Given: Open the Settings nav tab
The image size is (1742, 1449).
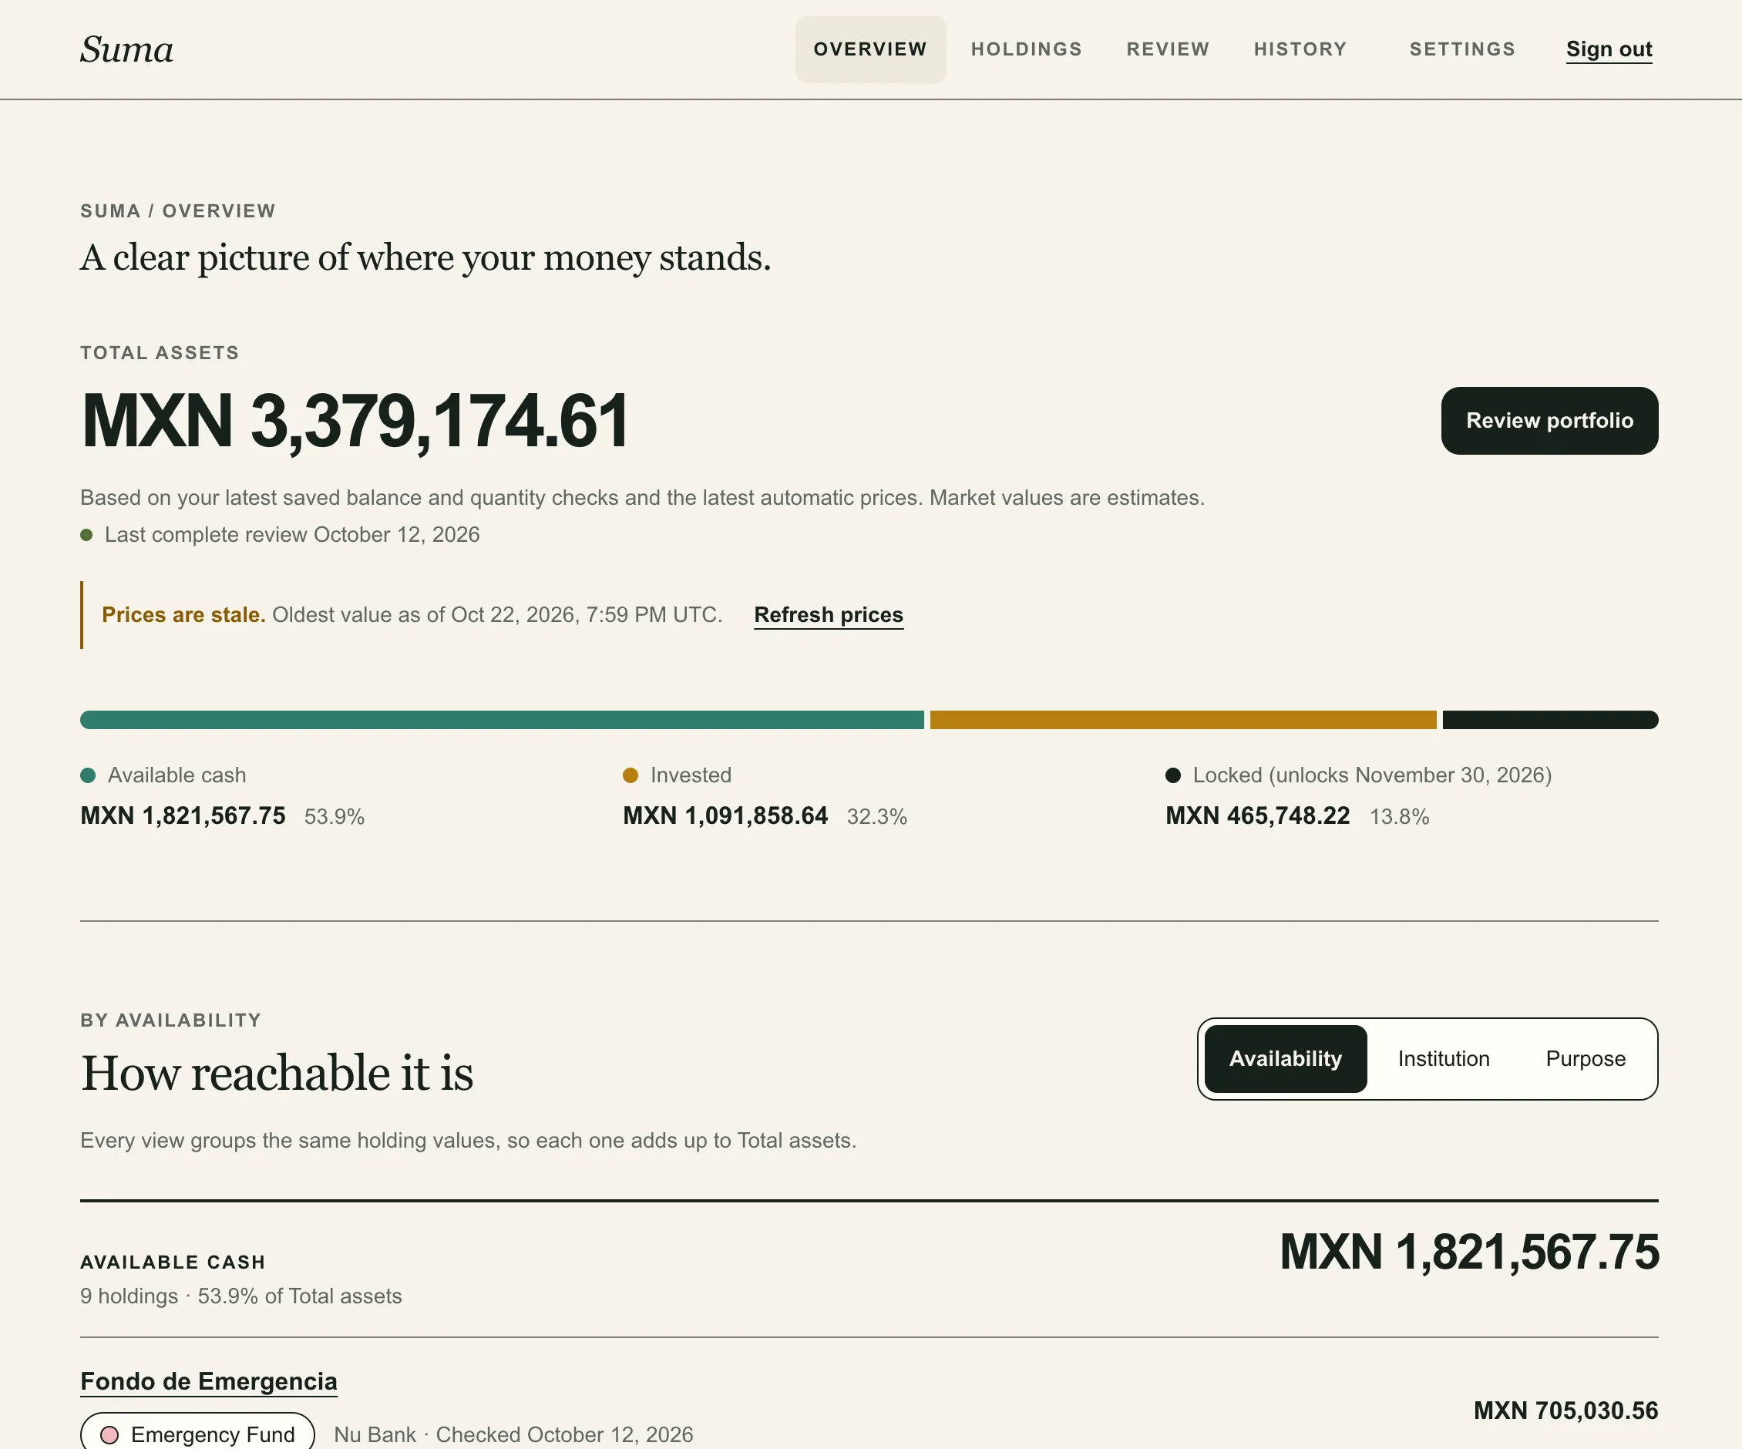Looking at the screenshot, I should [1461, 49].
